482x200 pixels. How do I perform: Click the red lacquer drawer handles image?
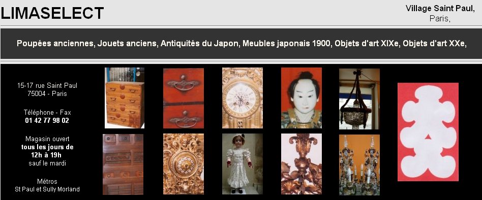click(184, 98)
